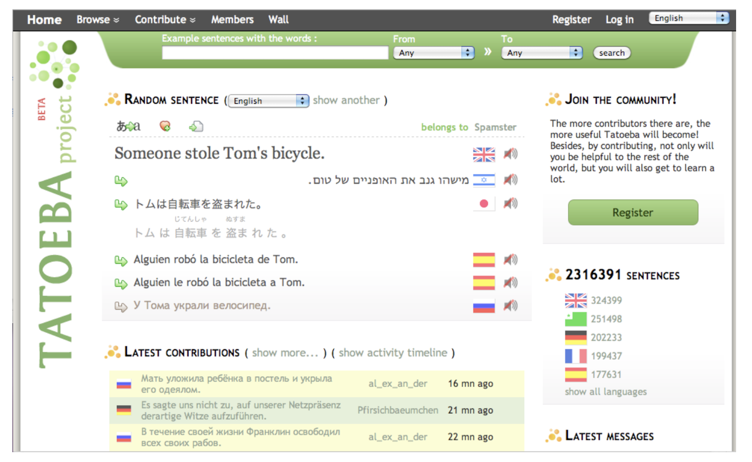The image size is (752, 462).
Task: Open interface language dropdown in top bar
Action: click(689, 18)
